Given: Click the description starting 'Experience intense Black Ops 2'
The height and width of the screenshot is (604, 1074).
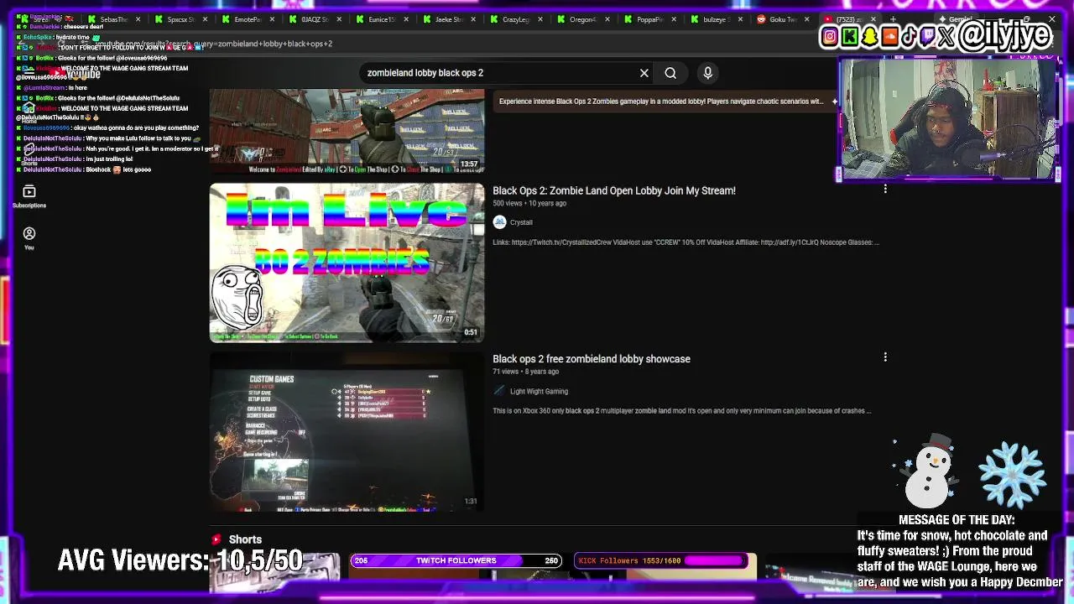Looking at the screenshot, I should pos(661,102).
